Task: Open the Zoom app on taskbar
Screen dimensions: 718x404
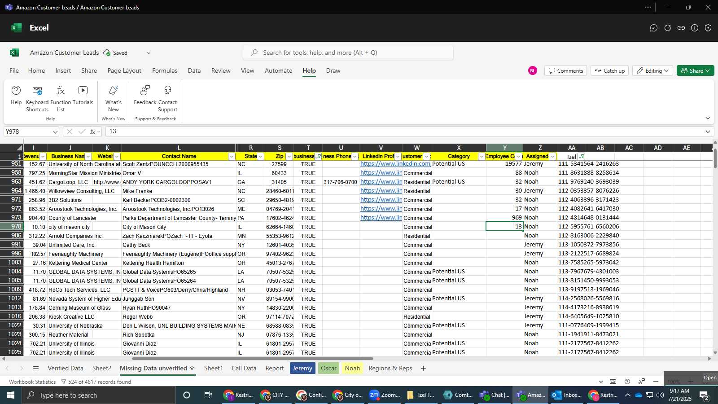Action: click(384, 395)
